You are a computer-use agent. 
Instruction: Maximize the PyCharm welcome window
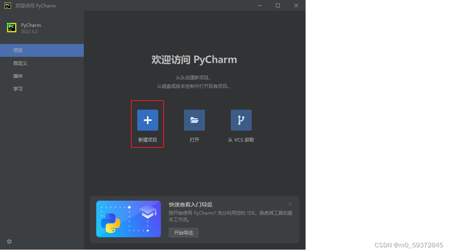[x=278, y=5]
